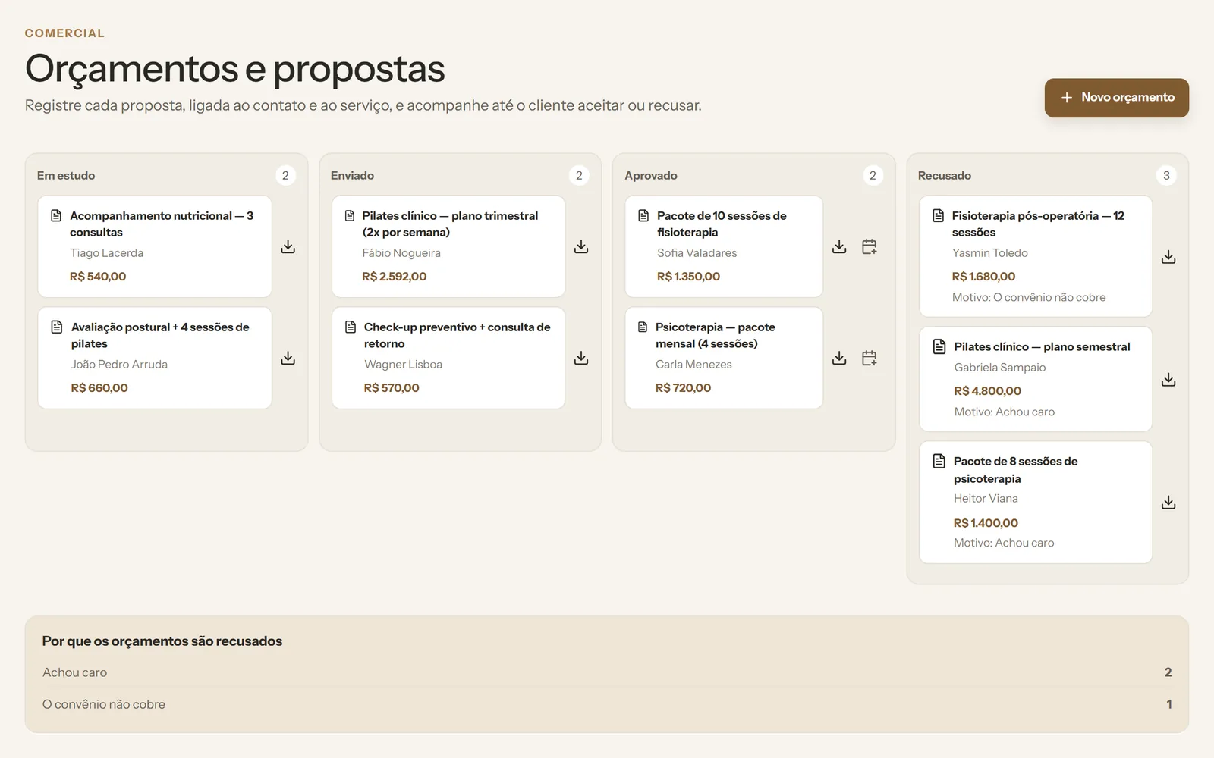
Task: Download the Acompanhamento nutricional proposal
Action: 288,247
